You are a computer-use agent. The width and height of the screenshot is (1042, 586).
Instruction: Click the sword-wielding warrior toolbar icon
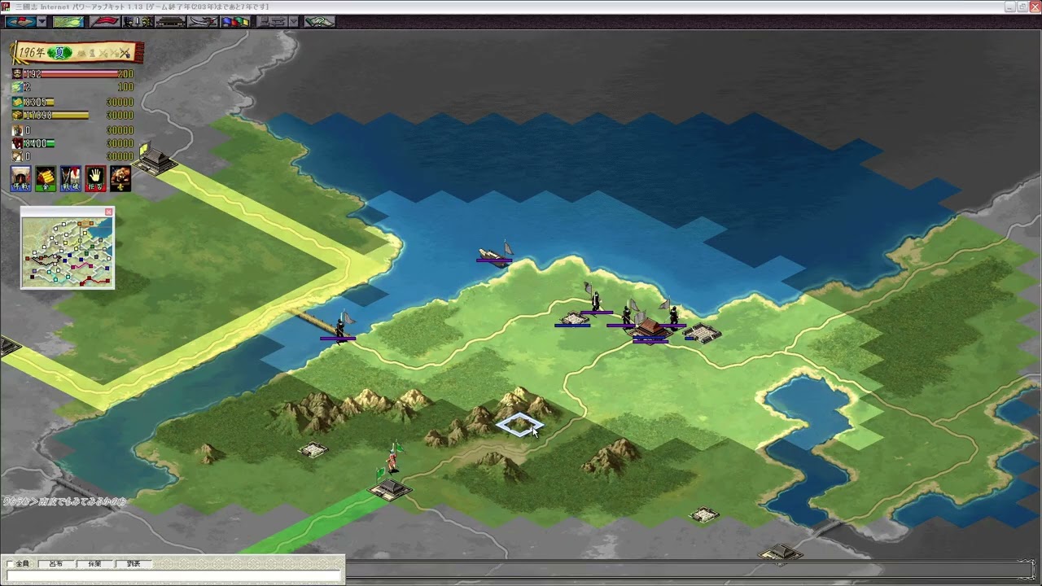203,21
